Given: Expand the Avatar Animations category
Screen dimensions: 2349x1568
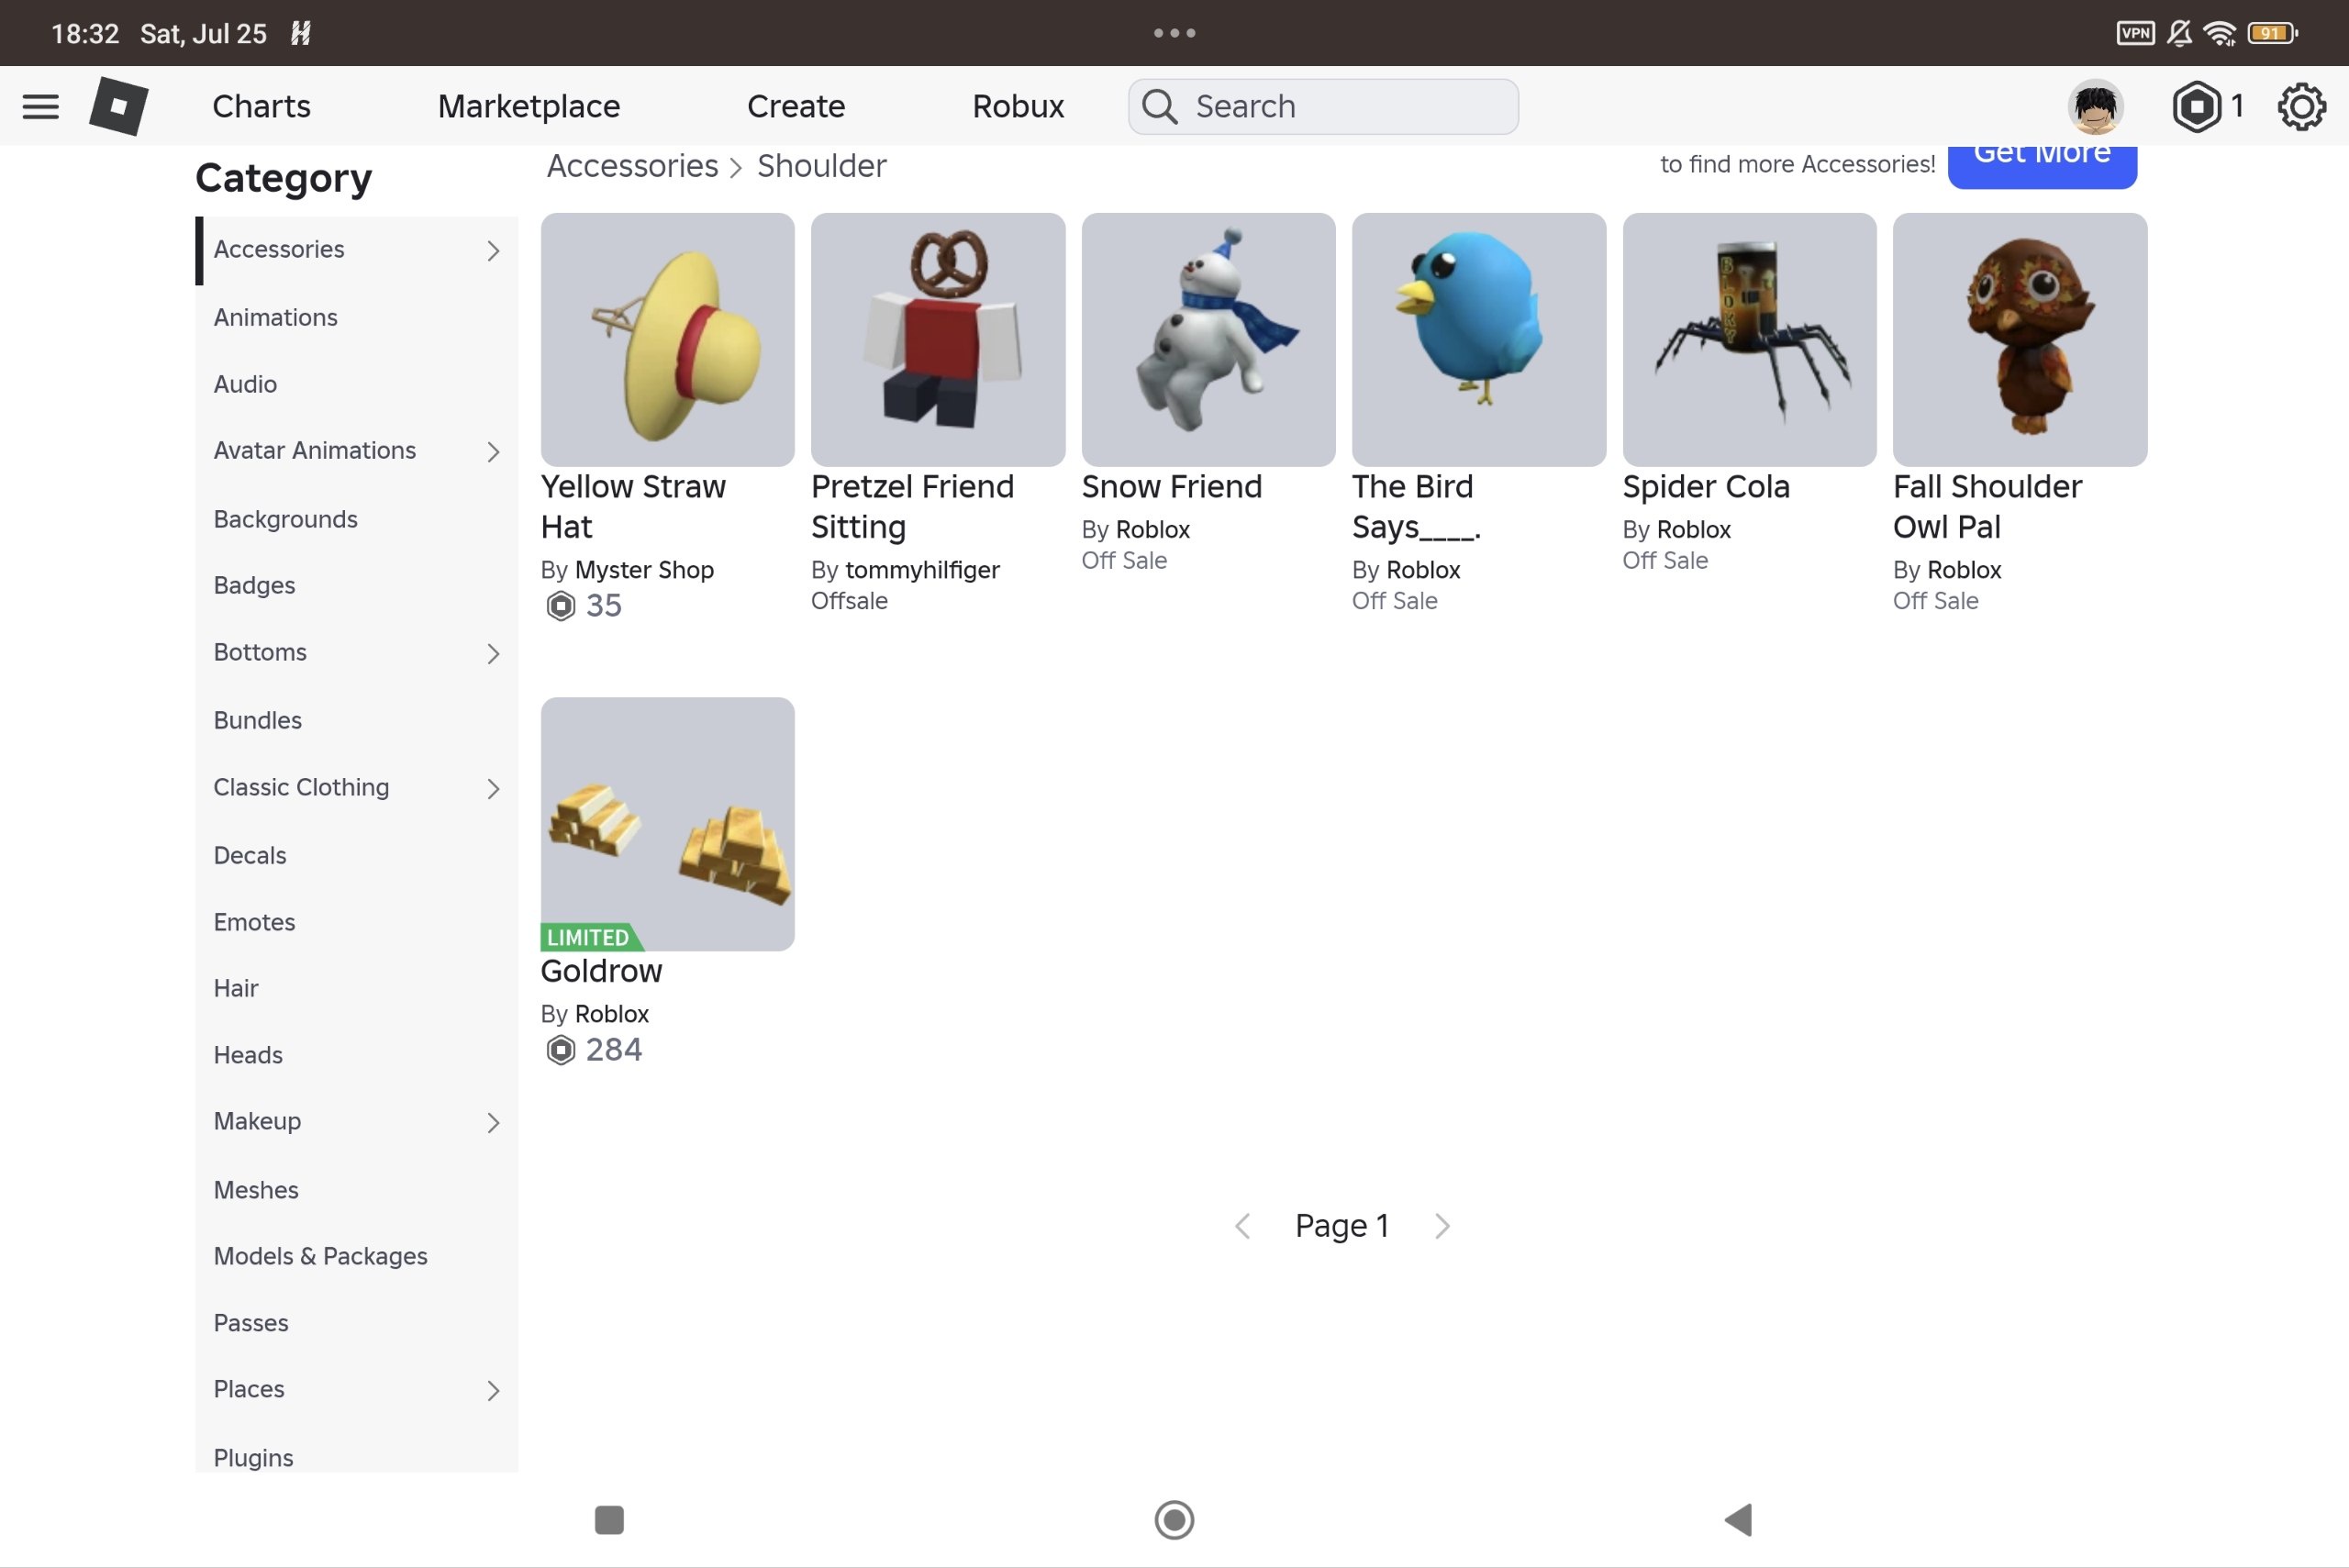Looking at the screenshot, I should click(x=356, y=451).
